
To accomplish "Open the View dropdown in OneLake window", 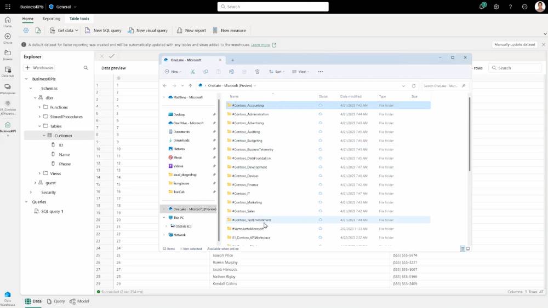I will (300, 72).
